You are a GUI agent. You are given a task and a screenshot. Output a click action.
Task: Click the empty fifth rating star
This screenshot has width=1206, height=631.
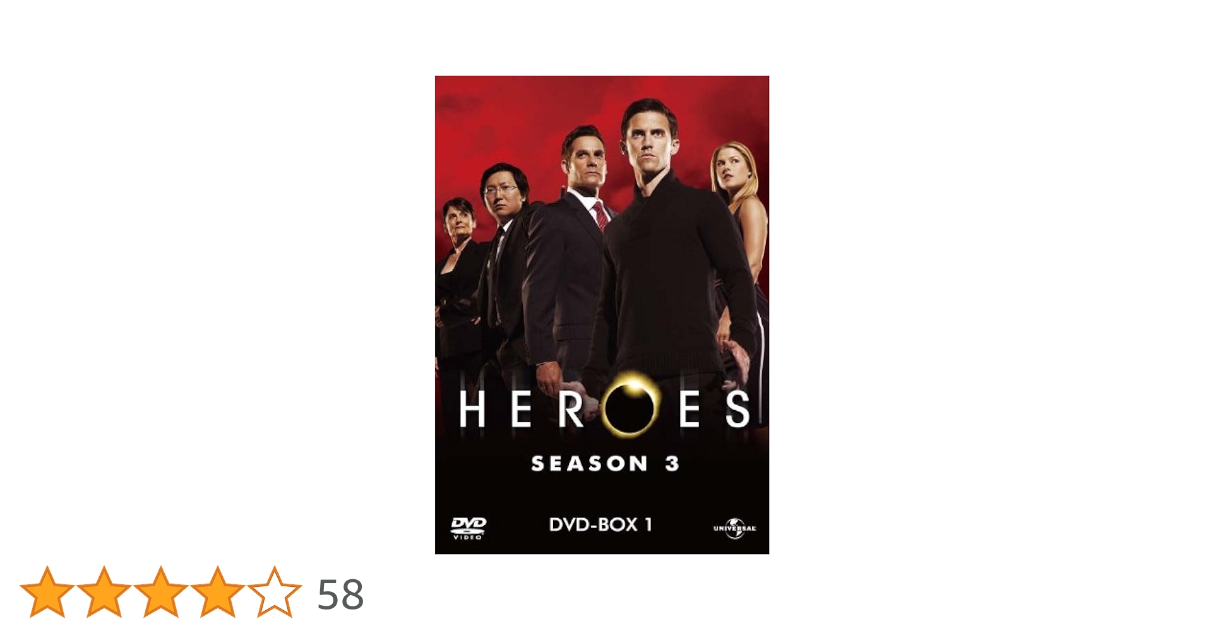274,592
